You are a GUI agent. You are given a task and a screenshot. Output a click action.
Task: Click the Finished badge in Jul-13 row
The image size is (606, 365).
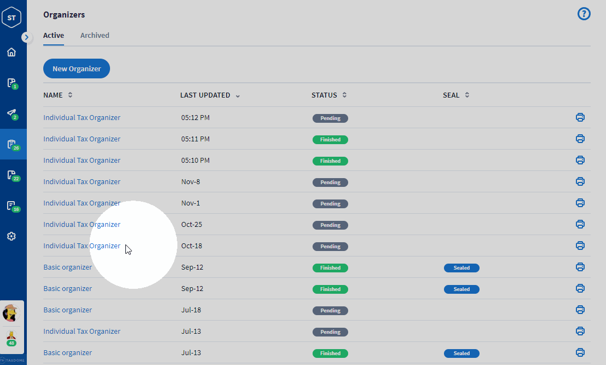coord(330,353)
